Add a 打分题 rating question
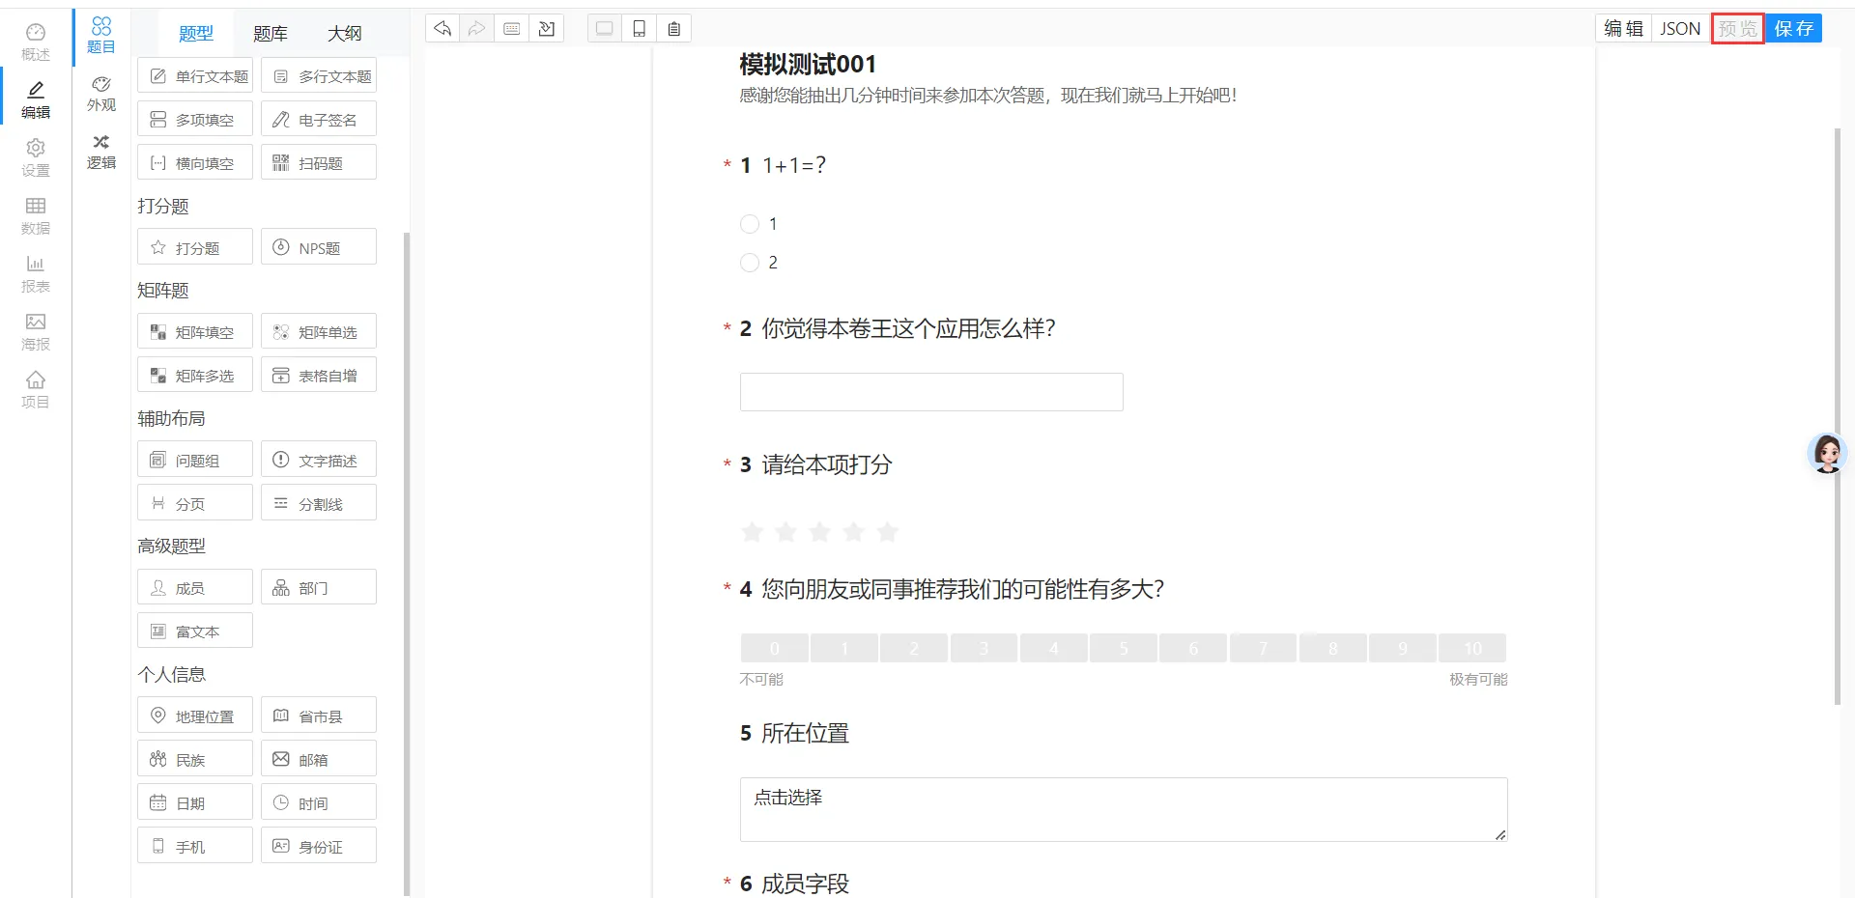Viewport: 1855px width, 898px height. tap(195, 247)
